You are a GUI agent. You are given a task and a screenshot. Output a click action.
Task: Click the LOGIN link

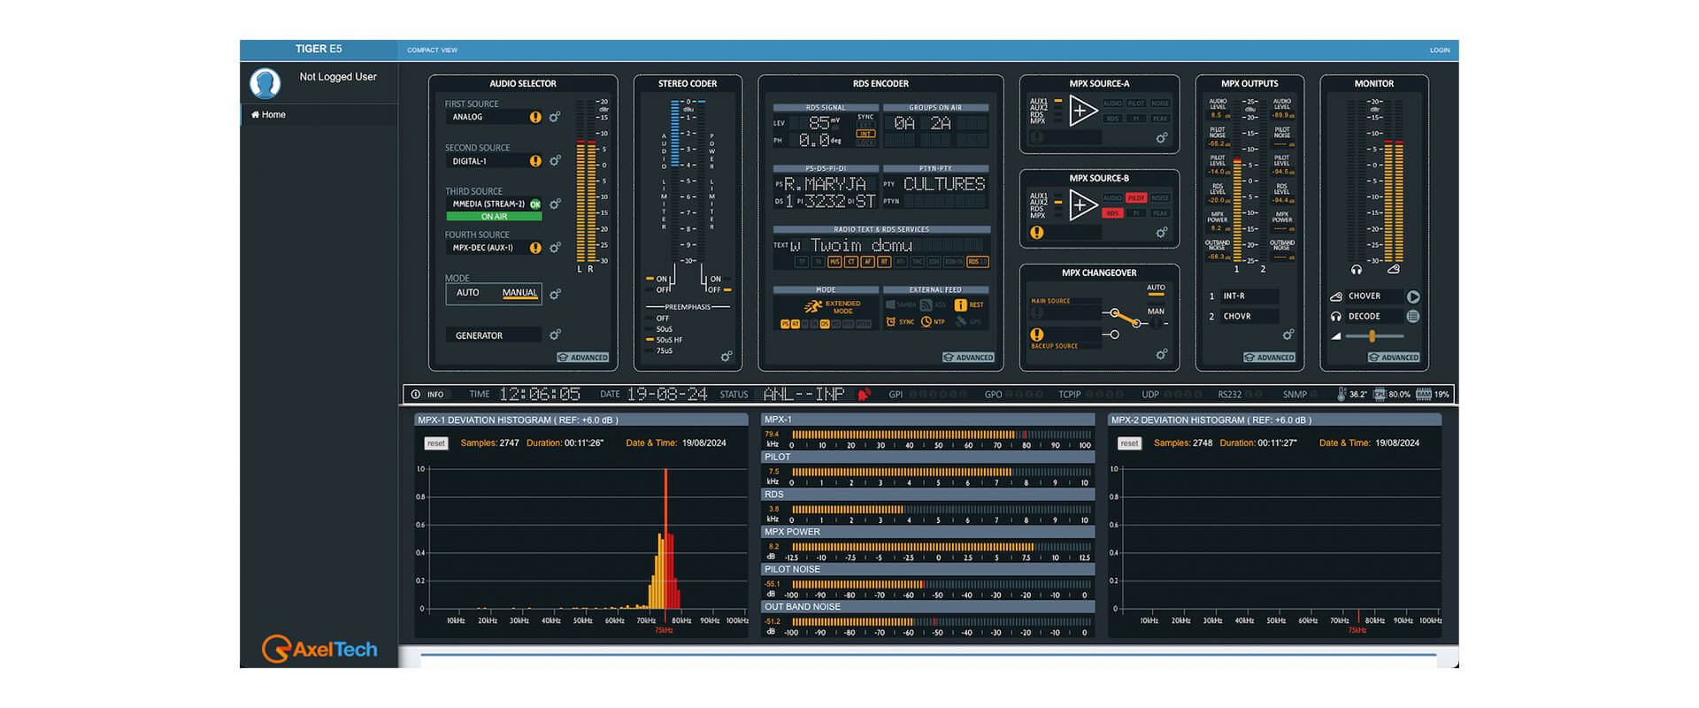[x=1439, y=50]
